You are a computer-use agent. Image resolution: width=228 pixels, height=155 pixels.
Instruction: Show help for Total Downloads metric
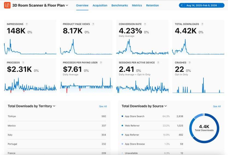click(202, 24)
